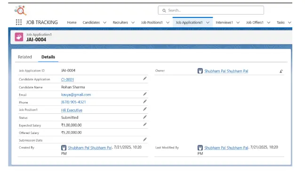Click the ₹1,00,000.00 expected salary value
305x172 pixels.
pos(72,125)
